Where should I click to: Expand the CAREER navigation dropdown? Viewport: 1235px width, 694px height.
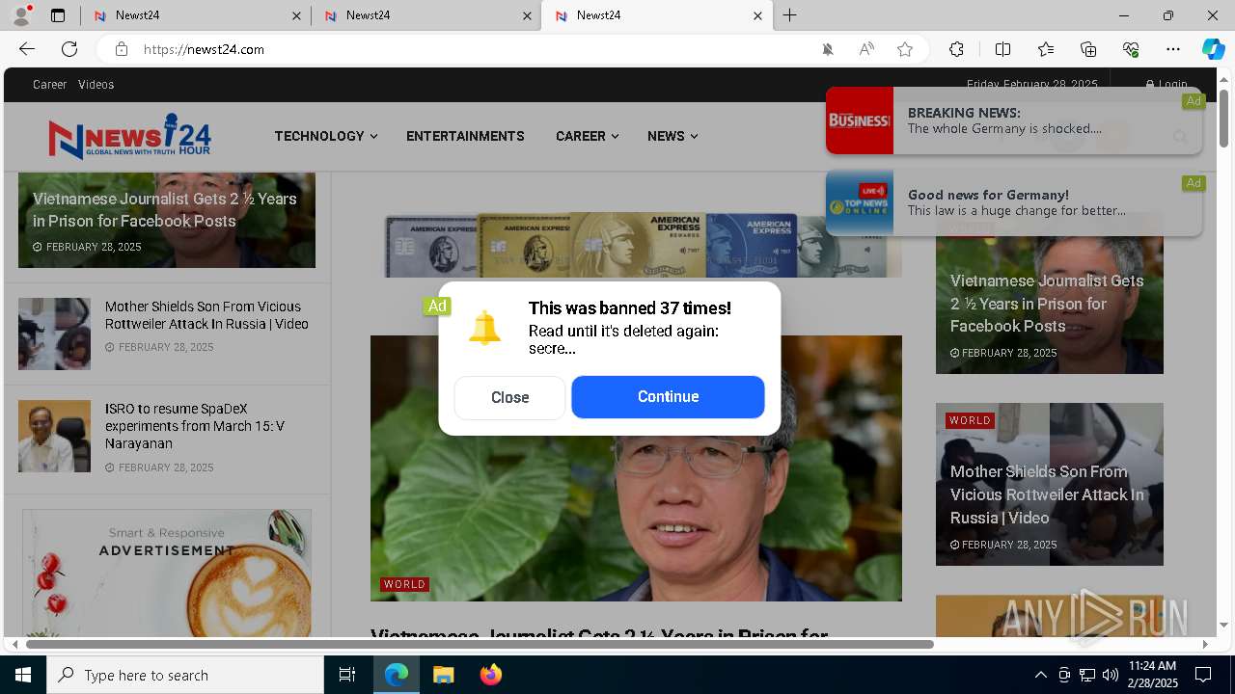click(587, 136)
